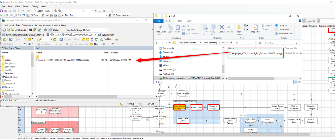Screen dimensions: 335x139
Task: Open the File tab in Explorer
Action: 159,21
